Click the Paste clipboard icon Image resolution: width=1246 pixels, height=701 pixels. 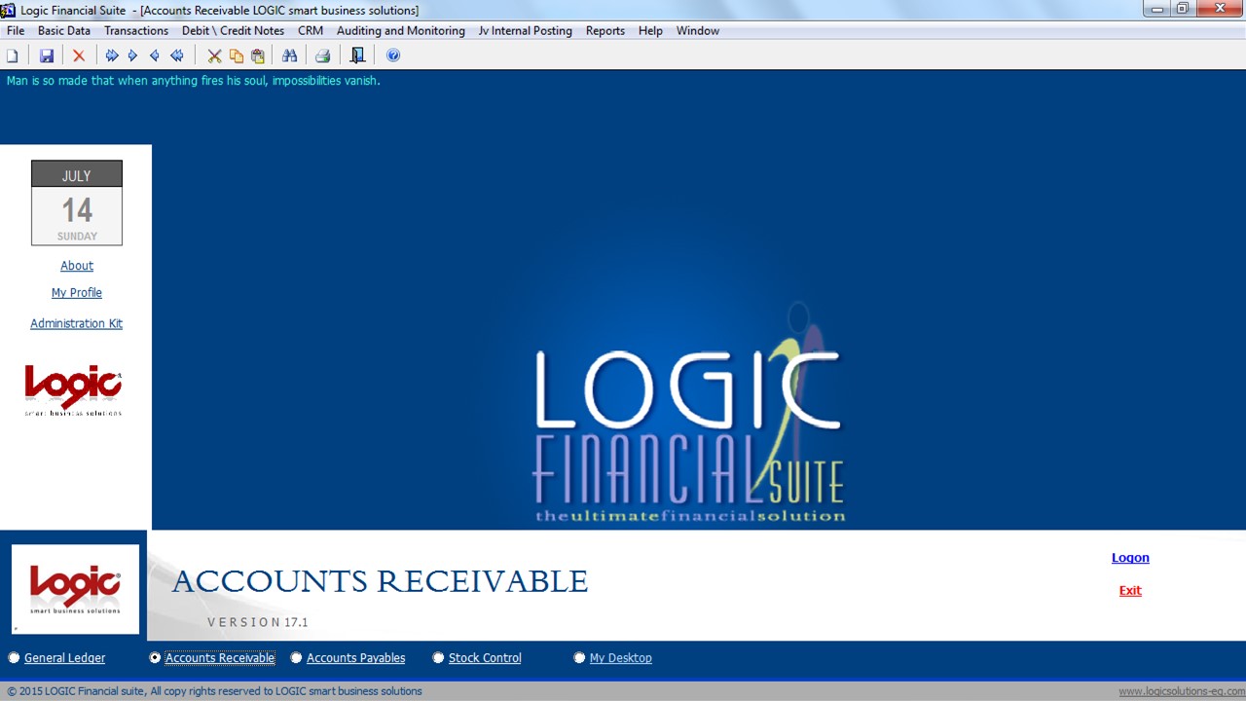pos(258,56)
